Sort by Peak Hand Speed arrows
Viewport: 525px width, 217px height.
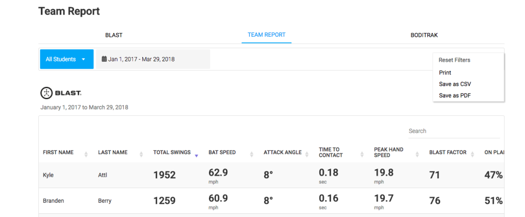(x=417, y=154)
